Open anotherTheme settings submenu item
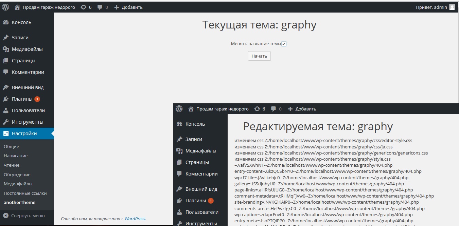This screenshot has height=226, width=459. [x=19, y=203]
